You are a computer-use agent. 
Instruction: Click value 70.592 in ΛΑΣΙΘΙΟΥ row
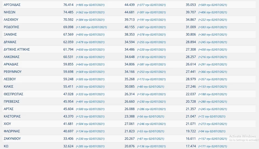(69, 20)
